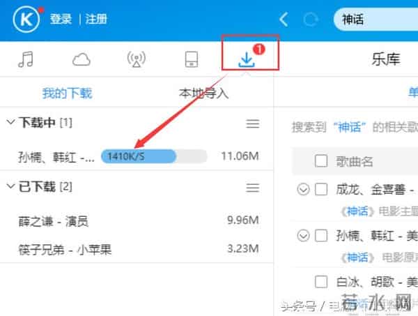
Task: Select downloaded song 薛之谦 - 演员
Action: tap(54, 221)
